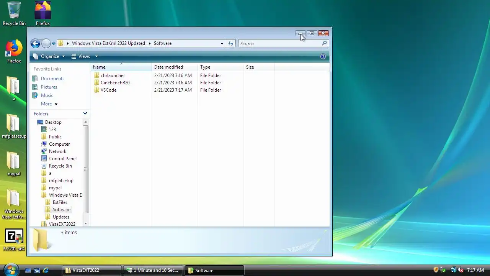490x276 pixels.
Task: Sort by Date modified column
Action: coord(175,67)
